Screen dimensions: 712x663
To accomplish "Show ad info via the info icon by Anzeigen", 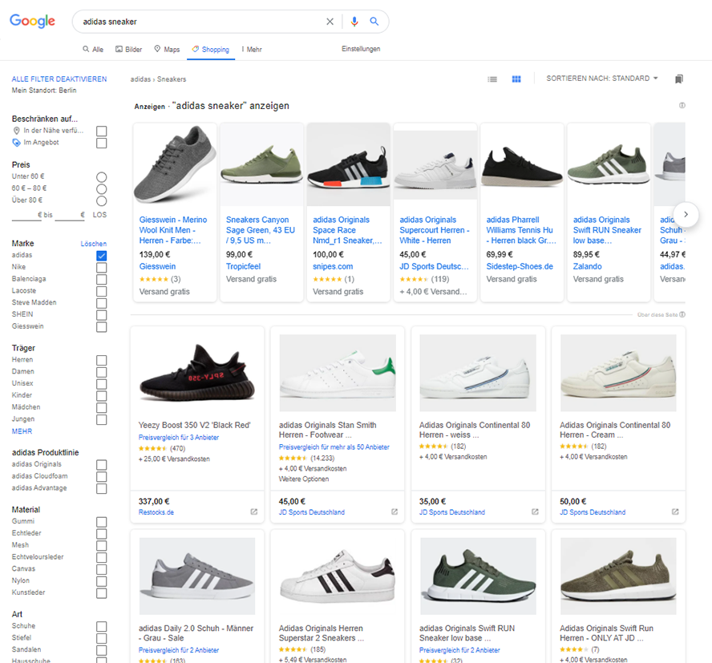I will [682, 105].
